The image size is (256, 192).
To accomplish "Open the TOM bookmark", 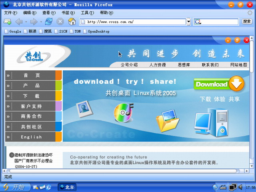I will (x=75, y=31).
